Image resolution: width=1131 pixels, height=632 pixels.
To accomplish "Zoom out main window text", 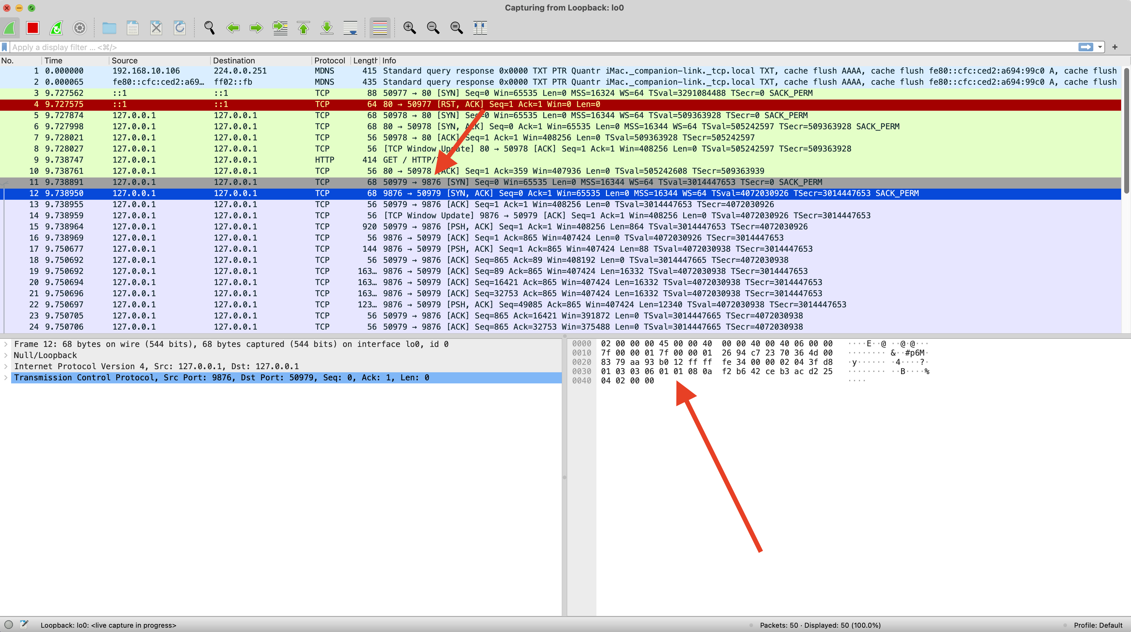I will tap(433, 28).
